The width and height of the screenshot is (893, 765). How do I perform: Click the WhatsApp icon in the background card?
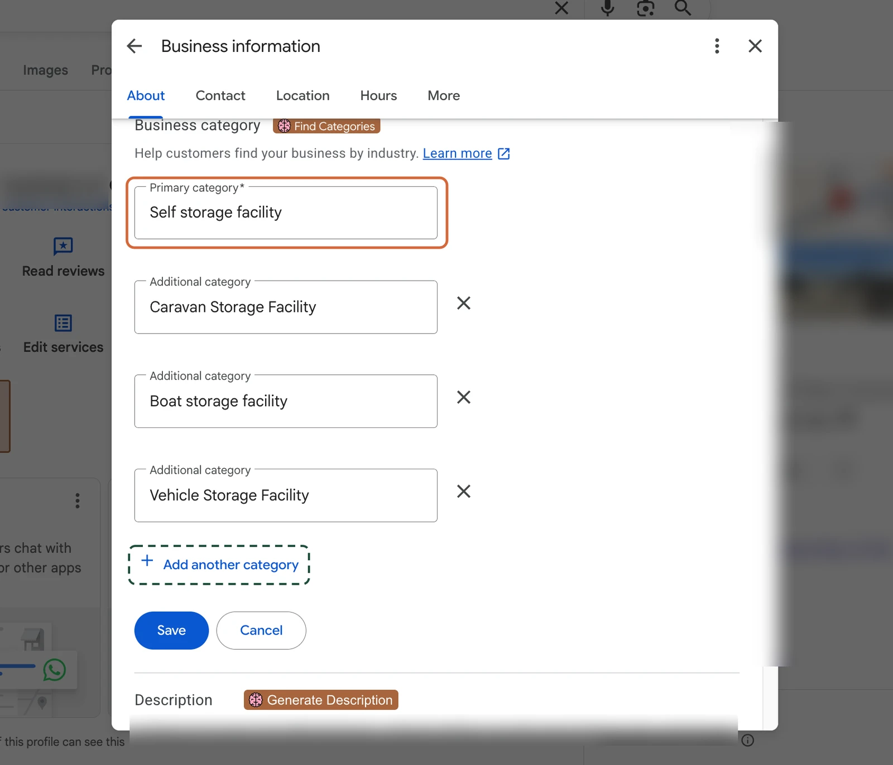pyautogui.click(x=55, y=670)
